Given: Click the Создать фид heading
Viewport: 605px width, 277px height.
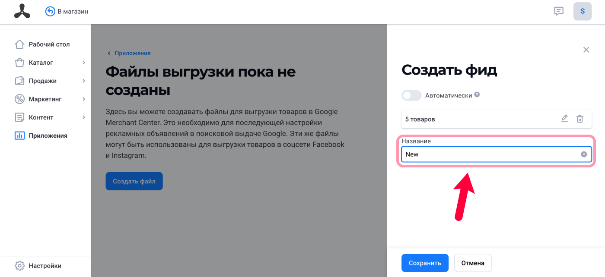Looking at the screenshot, I should [x=449, y=70].
